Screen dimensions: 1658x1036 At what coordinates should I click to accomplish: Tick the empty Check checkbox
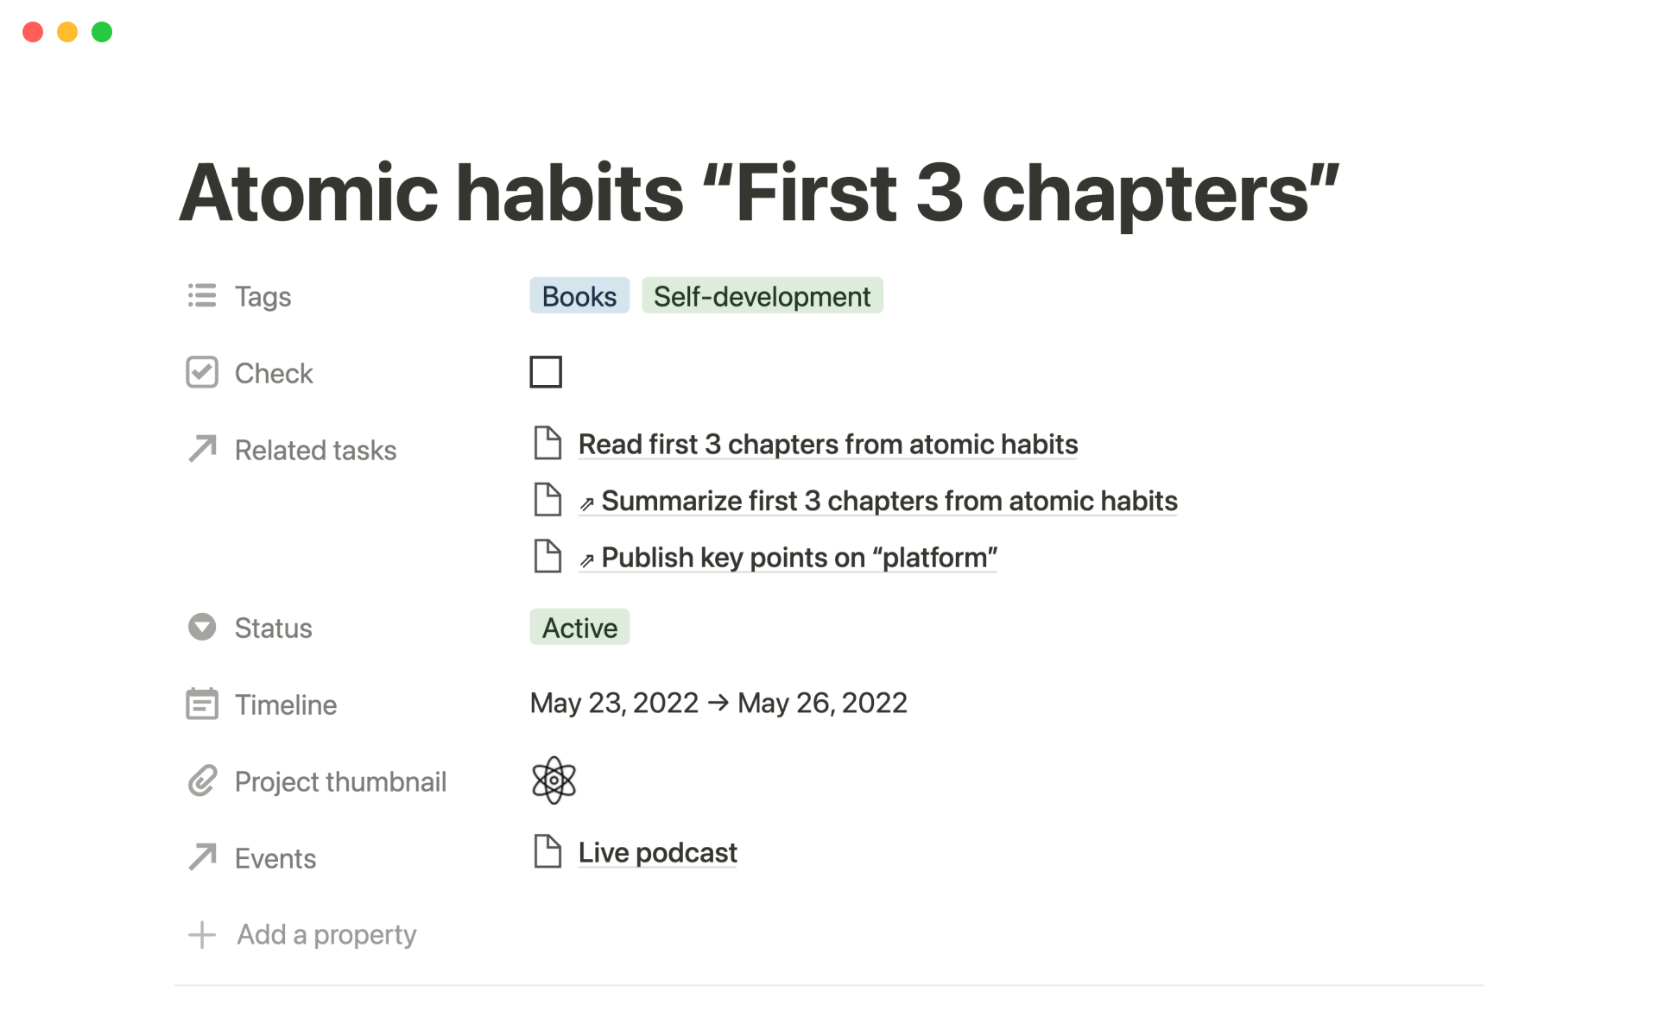(546, 372)
